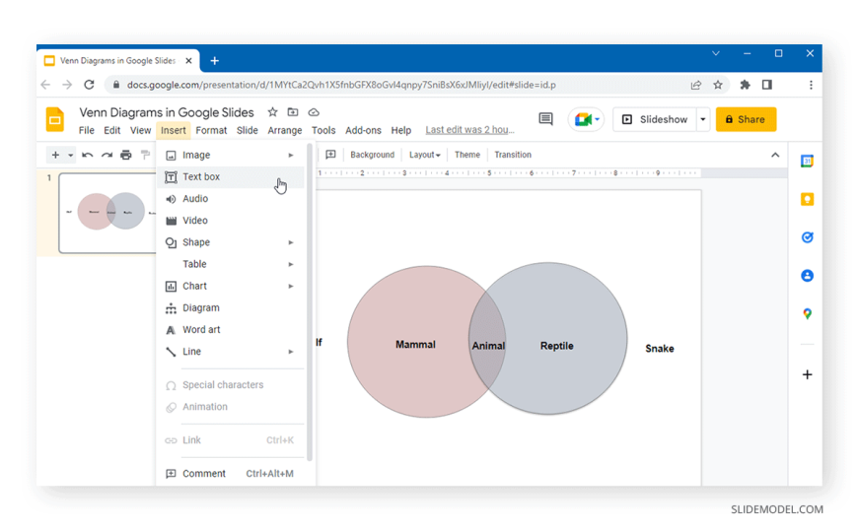Open the Edit menu
The image size is (858, 531).
[x=111, y=130]
